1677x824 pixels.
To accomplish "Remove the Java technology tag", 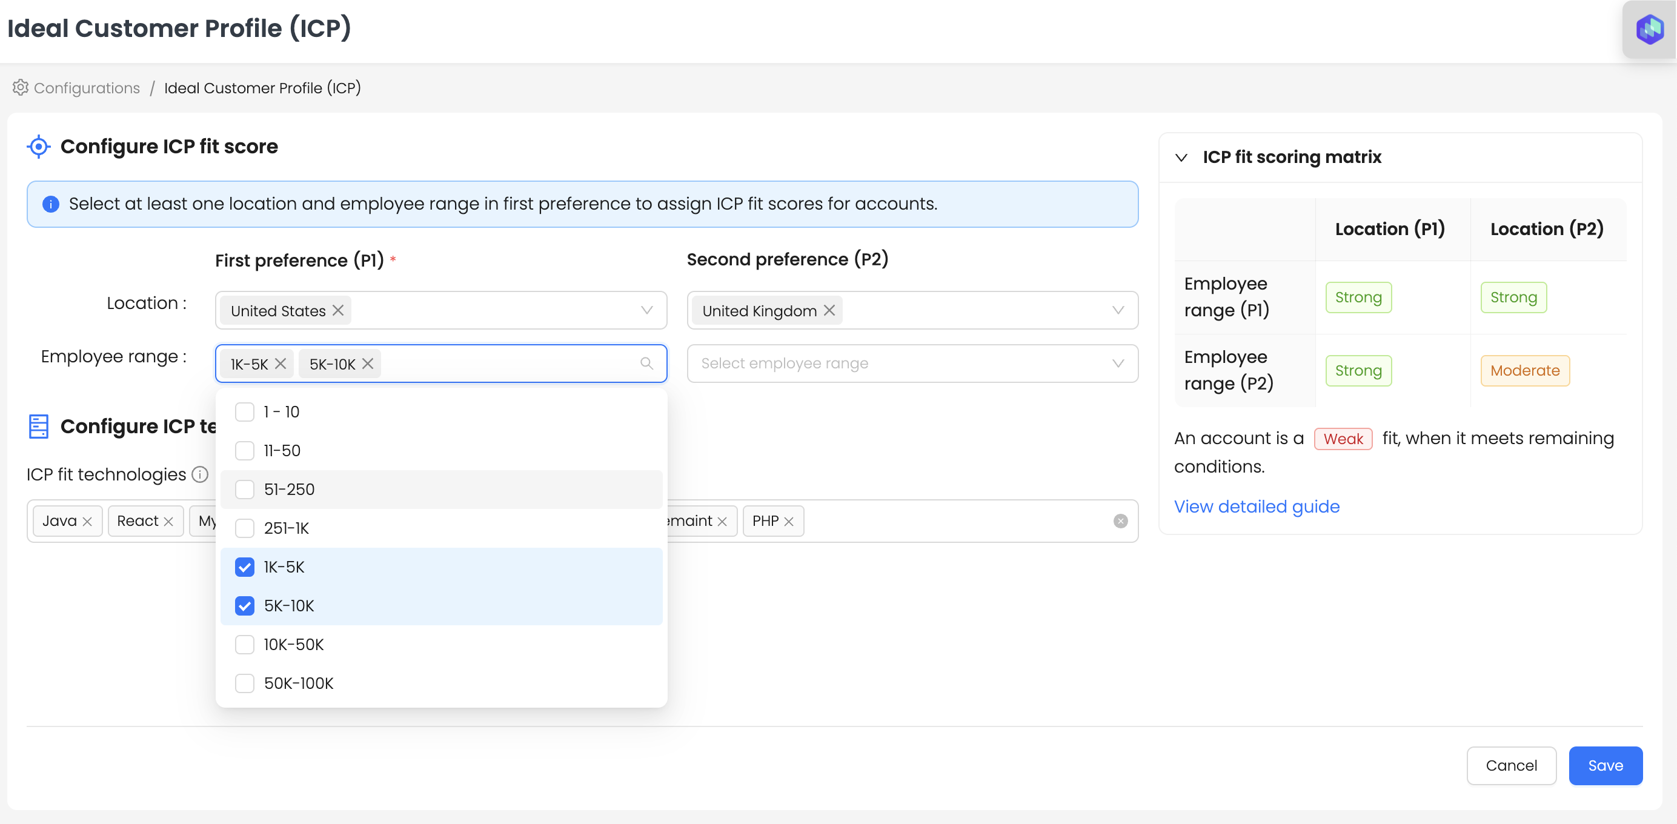I will 87,521.
